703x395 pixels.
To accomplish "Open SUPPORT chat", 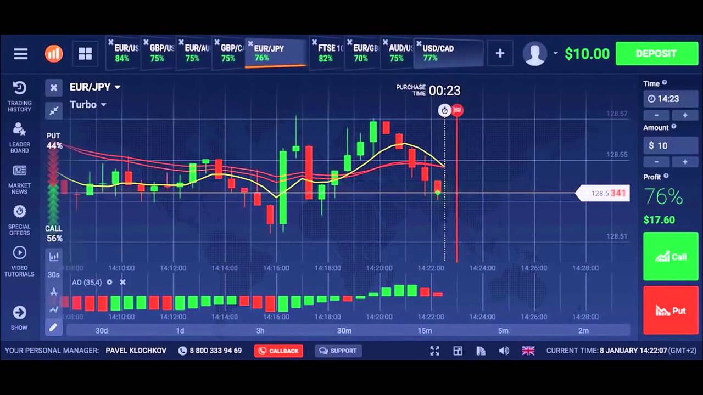I will [x=338, y=351].
